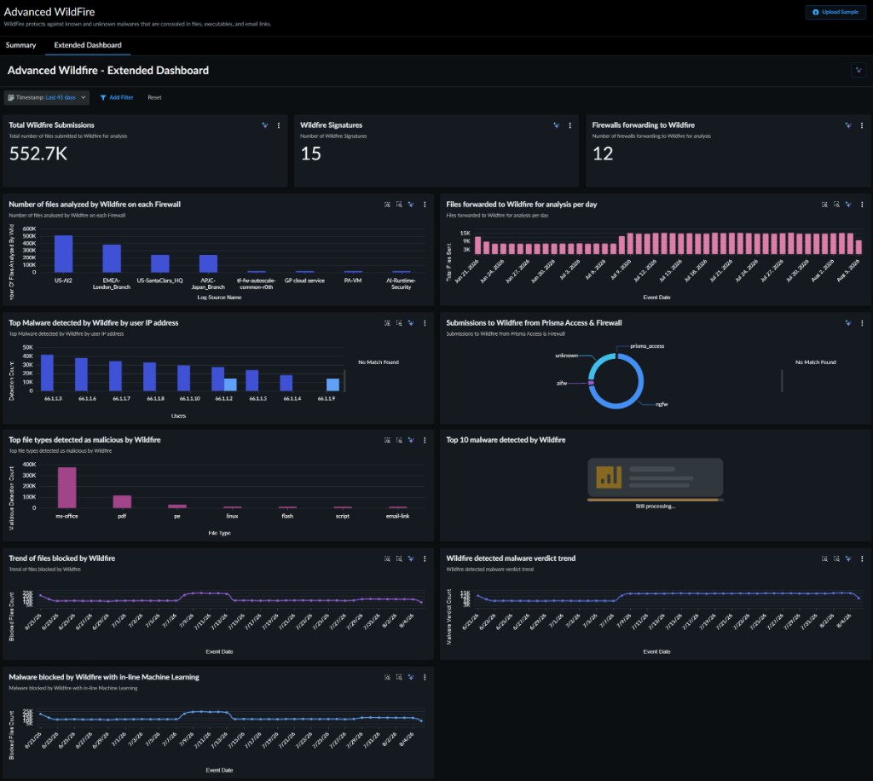
Task: Switch to the Summary tab
Action: click(x=20, y=45)
